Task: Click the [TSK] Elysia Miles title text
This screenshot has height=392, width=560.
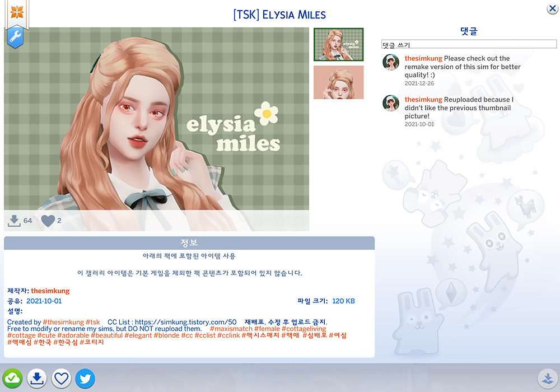Action: (x=279, y=15)
